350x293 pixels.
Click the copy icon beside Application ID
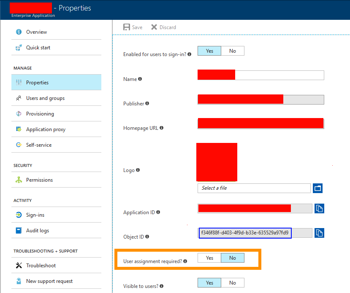point(319,208)
